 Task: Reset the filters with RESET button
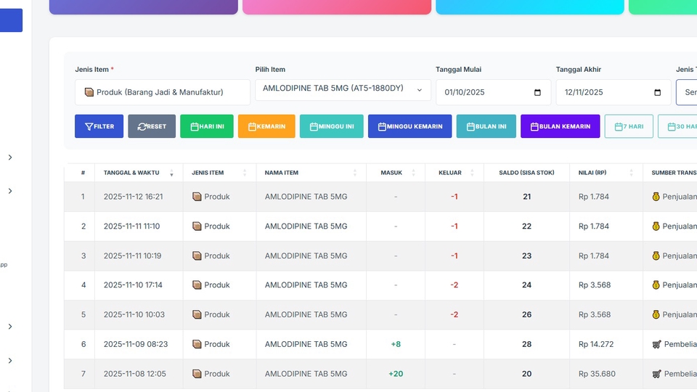152,126
